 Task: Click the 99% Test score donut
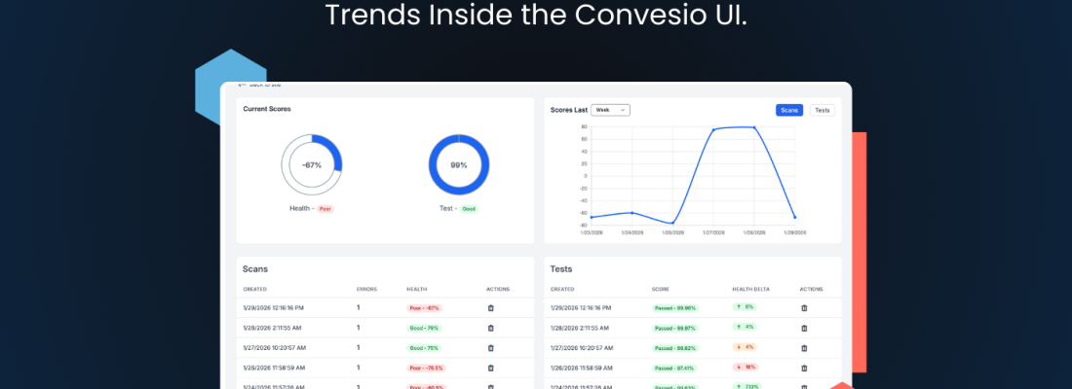pos(459,164)
